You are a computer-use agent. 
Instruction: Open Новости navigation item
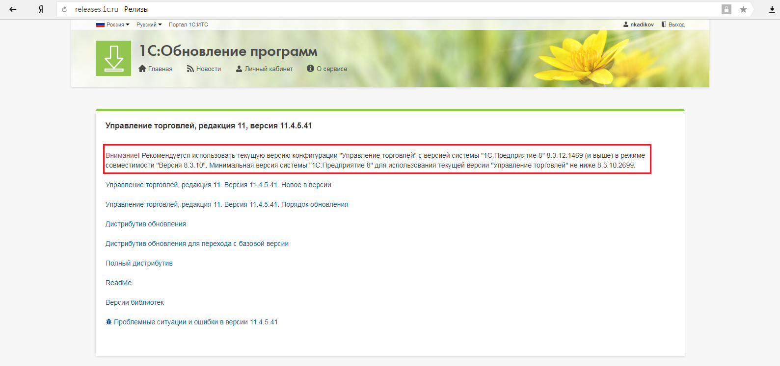click(x=204, y=69)
